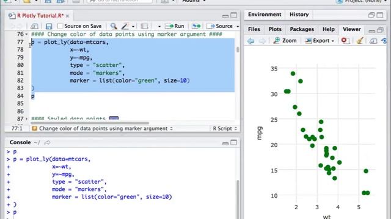The width and height of the screenshot is (391, 219).
Task: Refresh the viewer pane
Action: click(384, 41)
